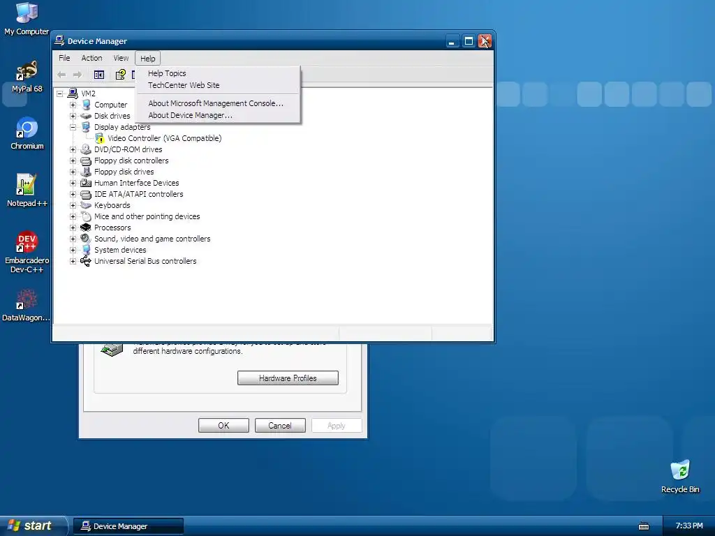Select 'Video Controller (VGA Compatible)' text
715x536 pixels.
click(x=165, y=138)
